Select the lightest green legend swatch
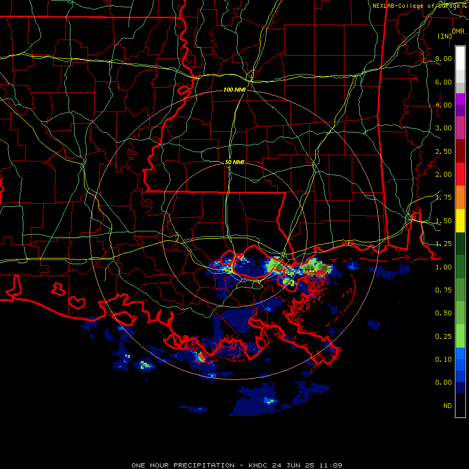The height and width of the screenshot is (469, 469). [460, 336]
